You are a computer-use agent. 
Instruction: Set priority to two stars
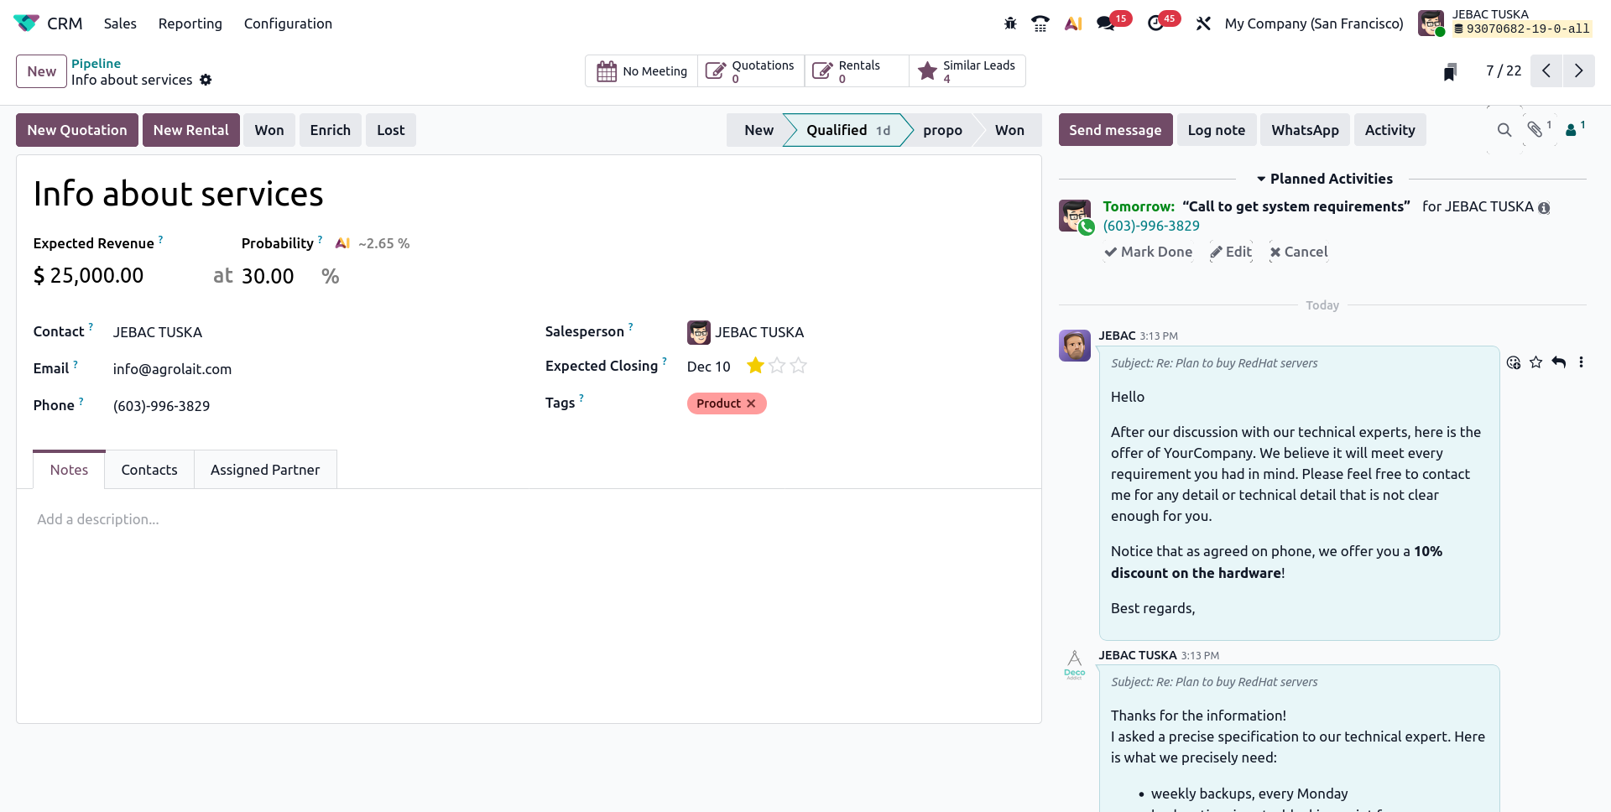777,366
